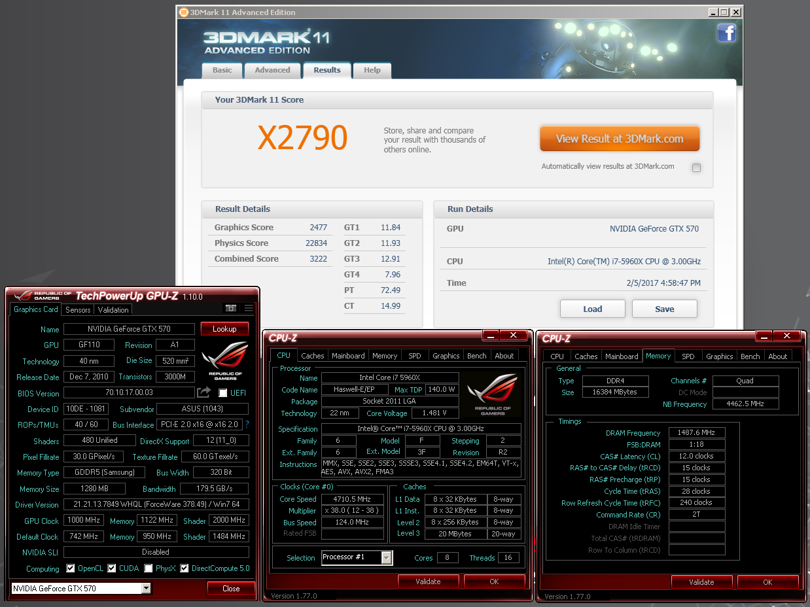Click the GPU Name field in GPU-Z

click(129, 329)
